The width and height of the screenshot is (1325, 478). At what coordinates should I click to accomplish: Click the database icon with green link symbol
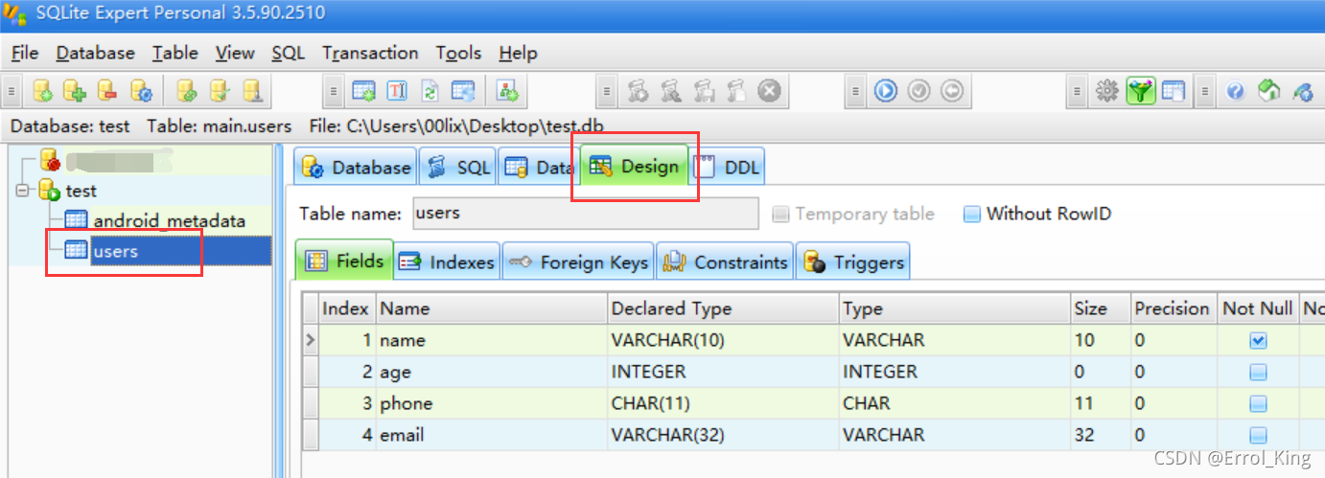click(187, 91)
